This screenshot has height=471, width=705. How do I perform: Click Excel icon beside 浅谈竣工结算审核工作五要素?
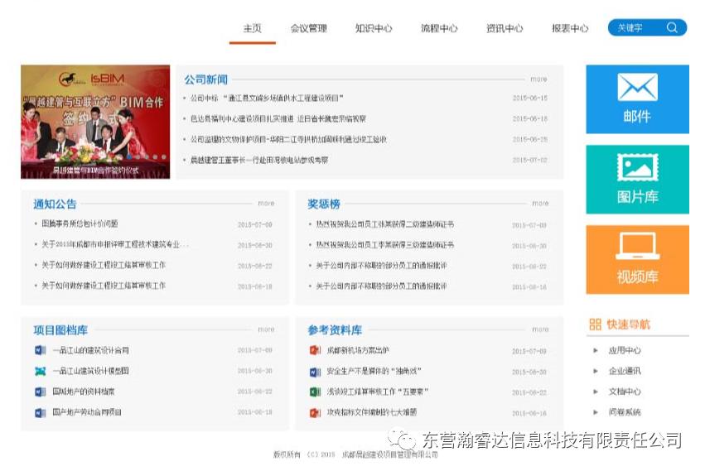[x=315, y=392]
